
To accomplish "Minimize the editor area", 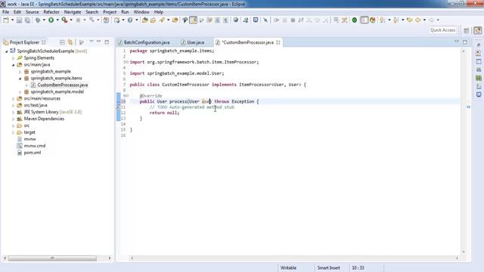I will coord(457,42).
